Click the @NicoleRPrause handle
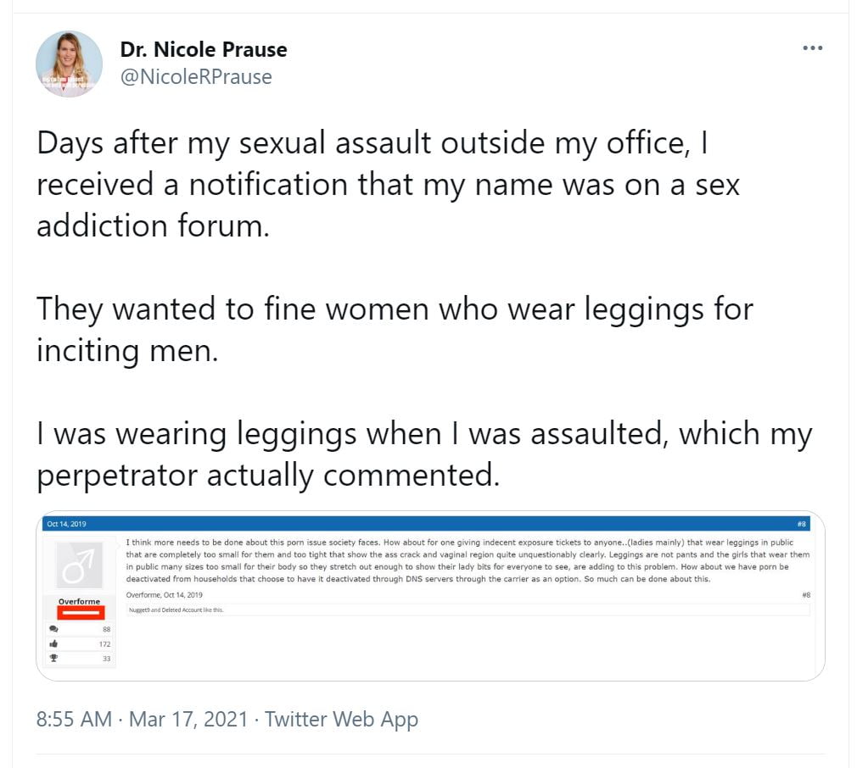857x768 pixels. click(x=196, y=77)
